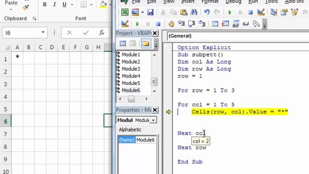Click the Step Out debug icon
The height and width of the screenshot is (174, 309).
pos(202,24)
